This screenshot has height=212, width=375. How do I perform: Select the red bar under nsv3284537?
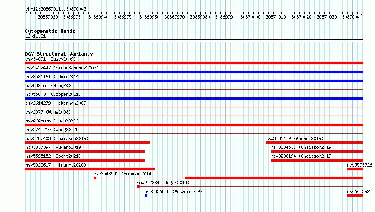coord(317,151)
